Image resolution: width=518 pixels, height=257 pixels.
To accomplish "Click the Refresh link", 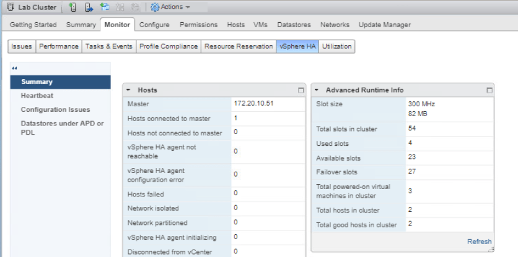I will click(x=480, y=242).
